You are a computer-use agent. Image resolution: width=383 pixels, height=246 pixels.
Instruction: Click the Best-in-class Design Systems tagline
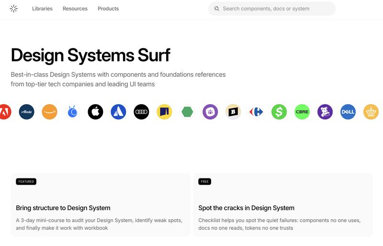(118, 79)
